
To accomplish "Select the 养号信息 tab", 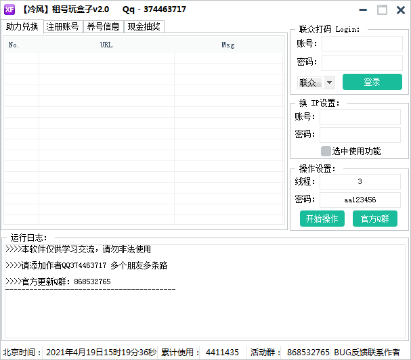I will pos(103,26).
